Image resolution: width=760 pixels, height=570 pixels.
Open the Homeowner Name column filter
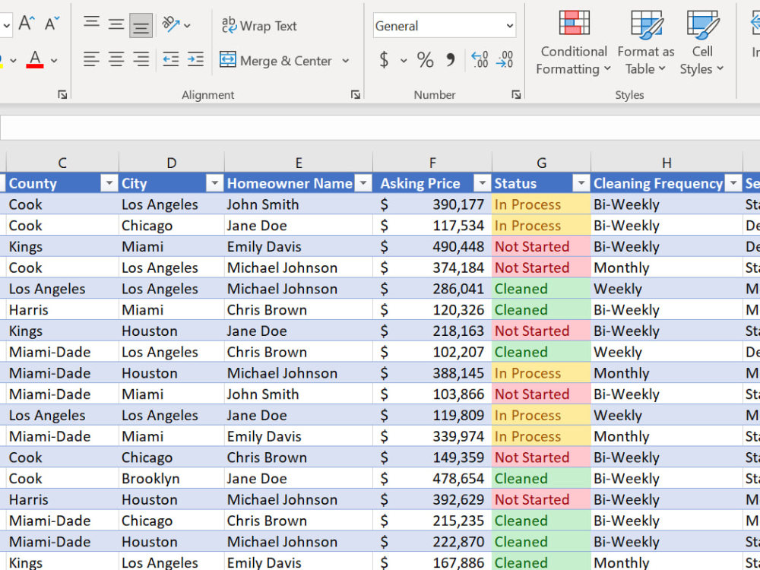pos(363,183)
